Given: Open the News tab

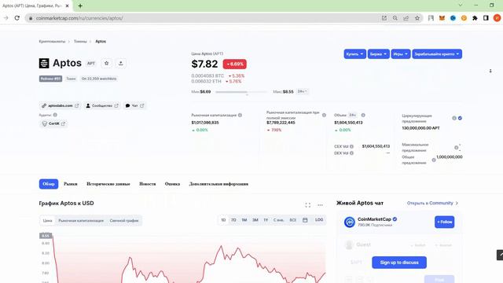Looking at the screenshot, I should click(147, 184).
